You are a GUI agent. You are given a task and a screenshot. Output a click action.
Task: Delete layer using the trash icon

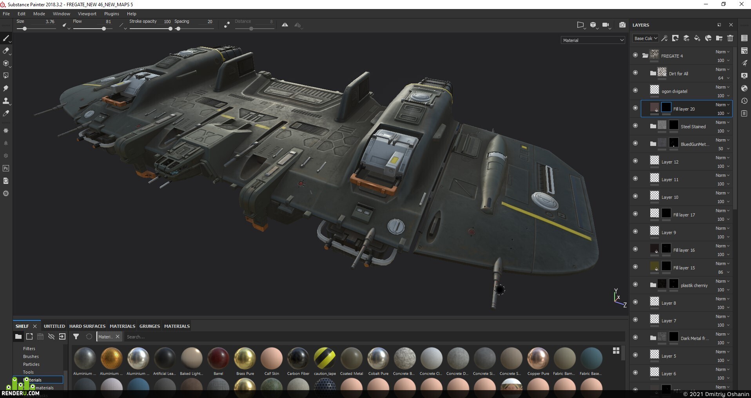pyautogui.click(x=730, y=38)
